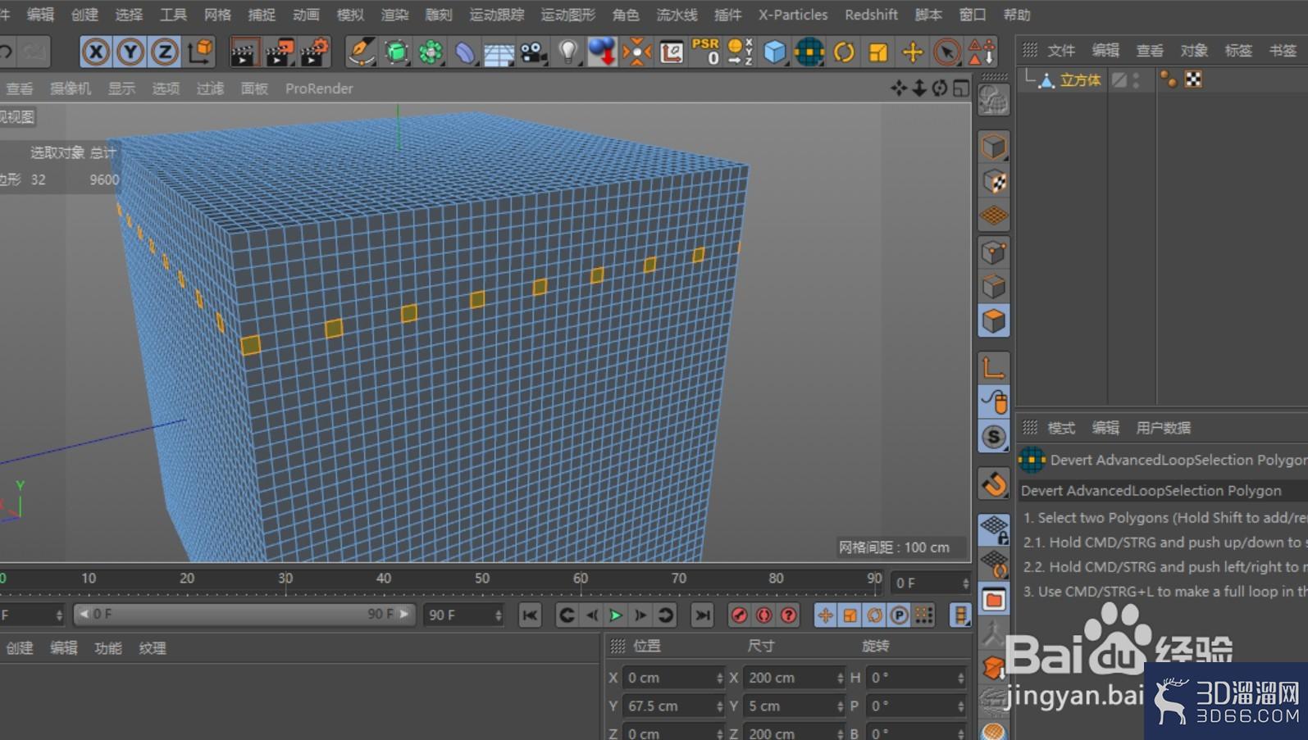Open the Floor environment icon
The height and width of the screenshot is (740, 1308).
point(499,52)
